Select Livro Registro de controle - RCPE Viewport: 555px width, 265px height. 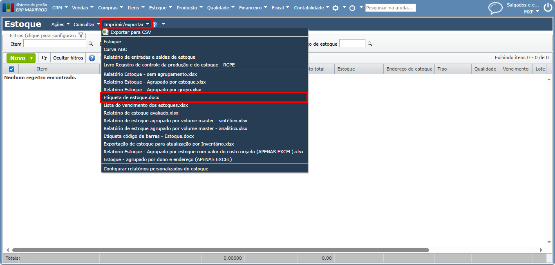point(204,65)
